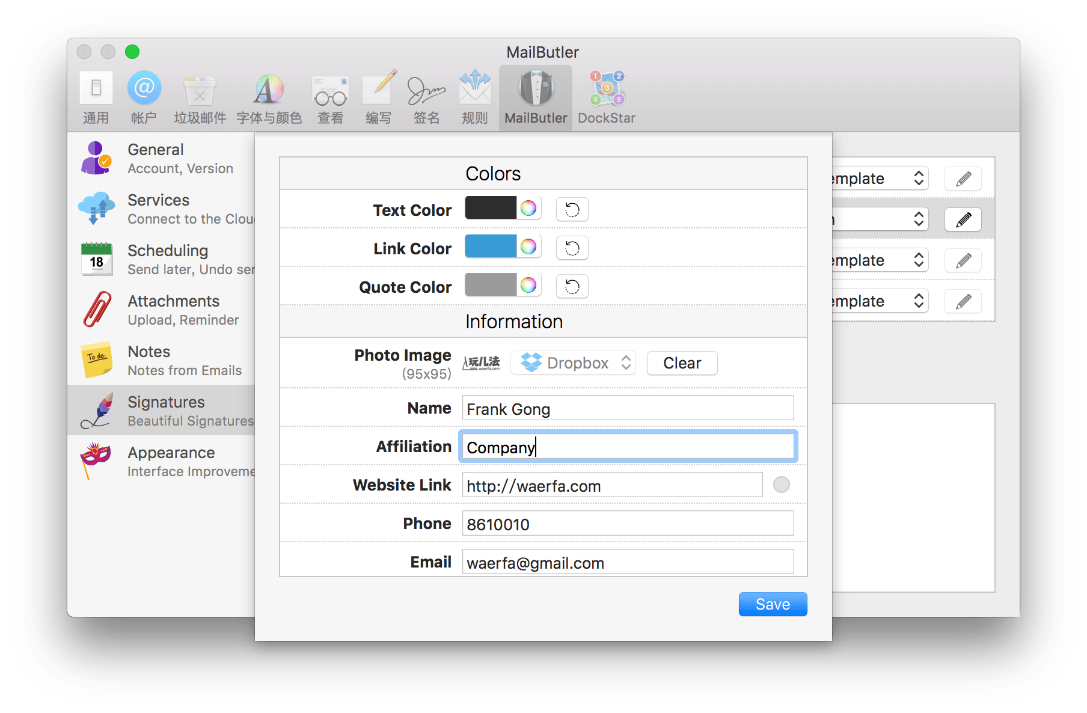The width and height of the screenshot is (1087, 713).
Task: Reset the Text Color to default
Action: click(x=572, y=209)
